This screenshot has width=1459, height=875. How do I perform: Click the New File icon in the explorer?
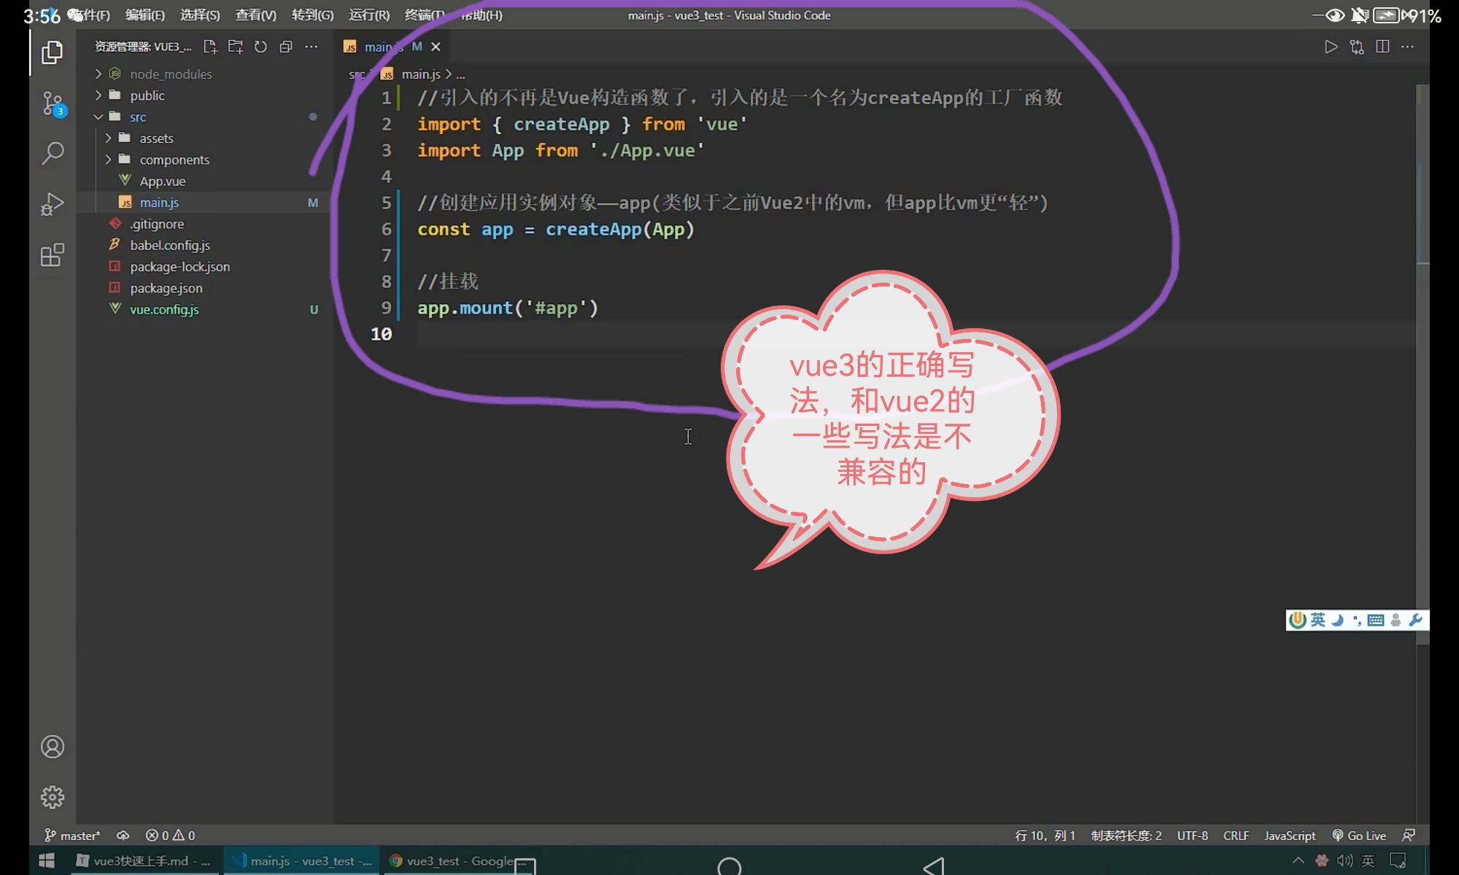click(210, 47)
